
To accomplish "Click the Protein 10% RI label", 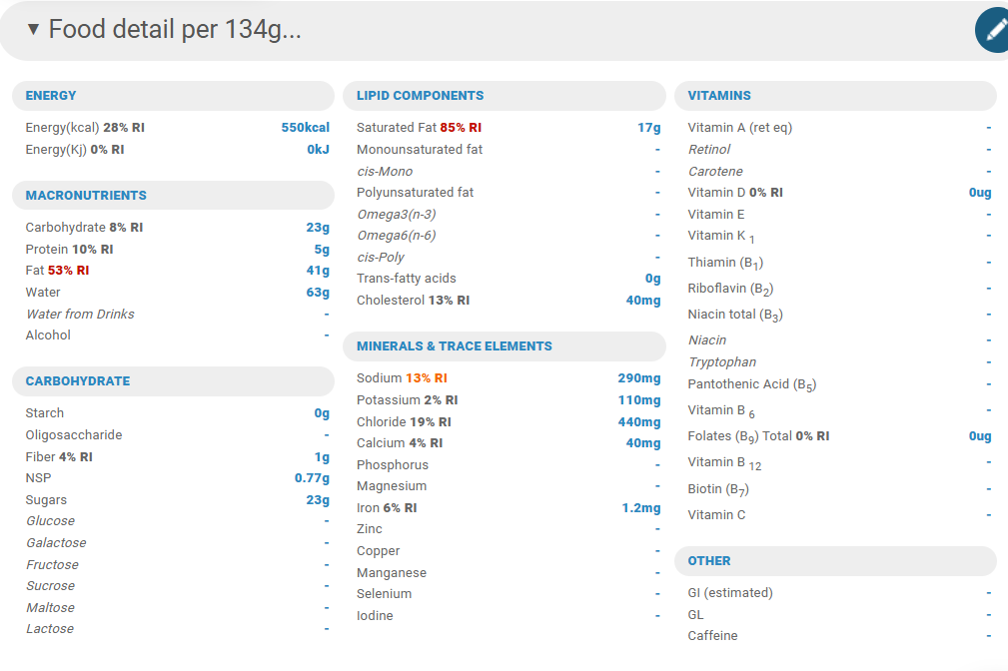I will (x=69, y=250).
